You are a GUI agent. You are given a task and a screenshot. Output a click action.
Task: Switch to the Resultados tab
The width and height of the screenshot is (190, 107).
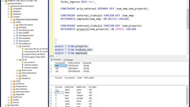pyautogui.click(x=56, y=60)
